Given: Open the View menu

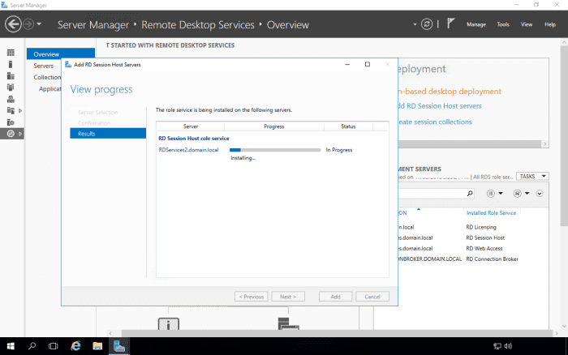Looking at the screenshot, I should pos(527,24).
